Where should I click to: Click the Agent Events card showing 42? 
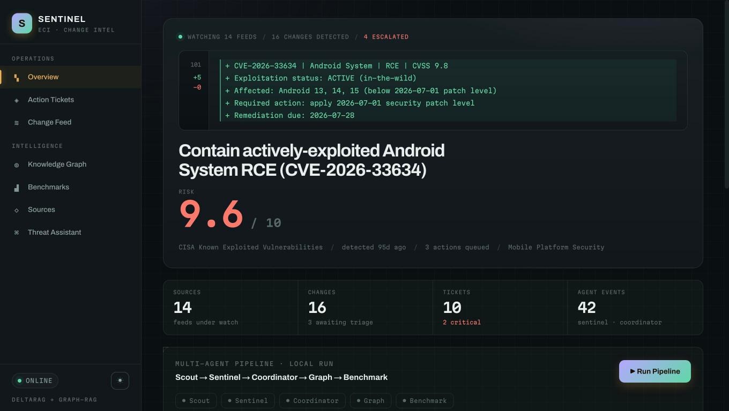635,308
